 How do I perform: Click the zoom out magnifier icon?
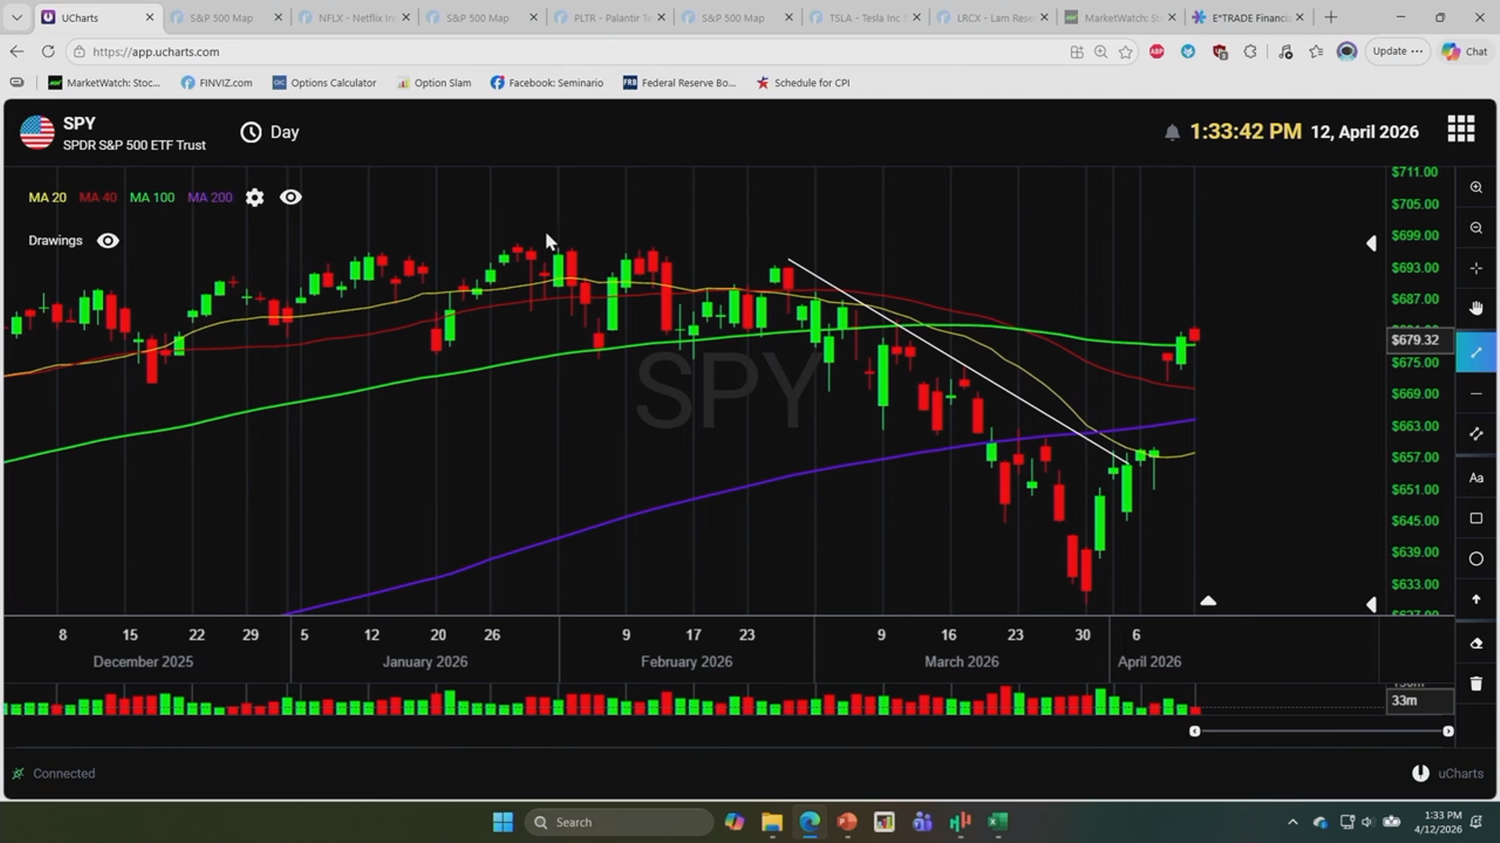pyautogui.click(x=1476, y=228)
